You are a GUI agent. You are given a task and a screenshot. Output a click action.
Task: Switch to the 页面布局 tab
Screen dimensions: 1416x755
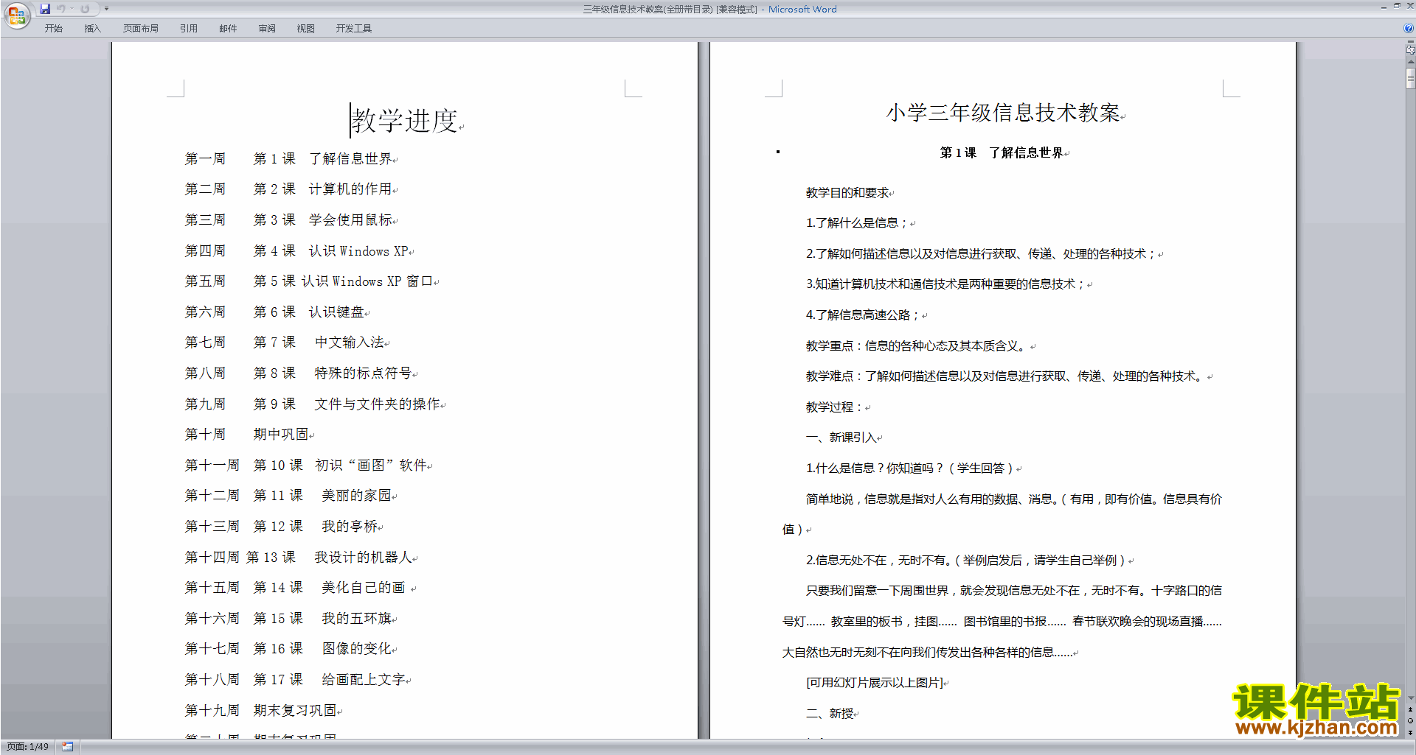[141, 29]
